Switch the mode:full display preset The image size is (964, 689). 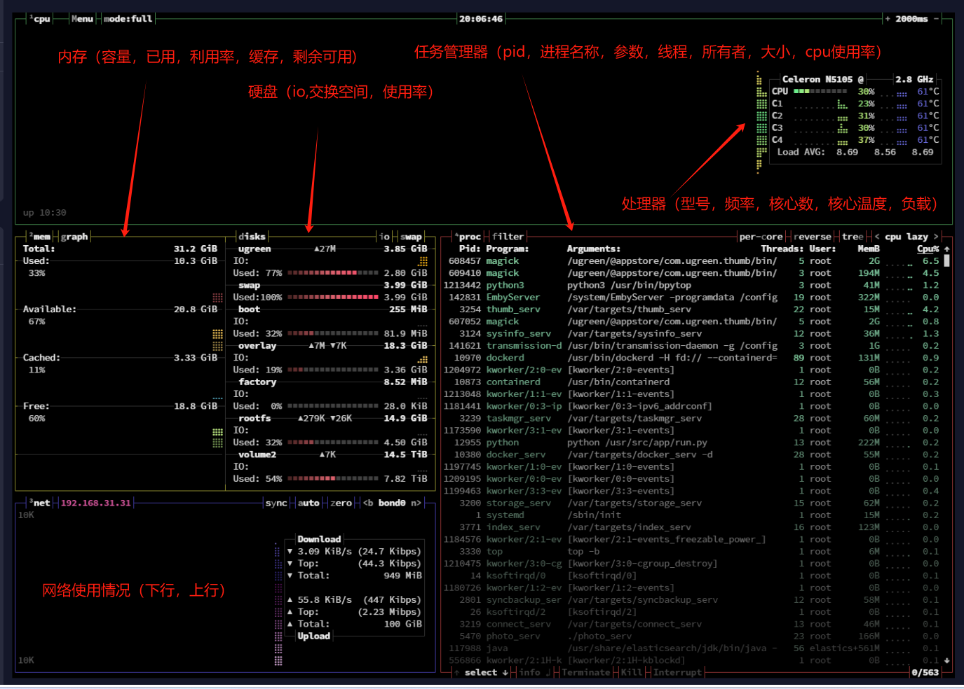[x=128, y=19]
